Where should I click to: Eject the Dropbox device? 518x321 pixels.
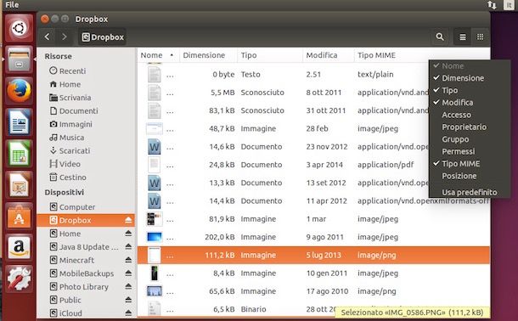(x=128, y=220)
